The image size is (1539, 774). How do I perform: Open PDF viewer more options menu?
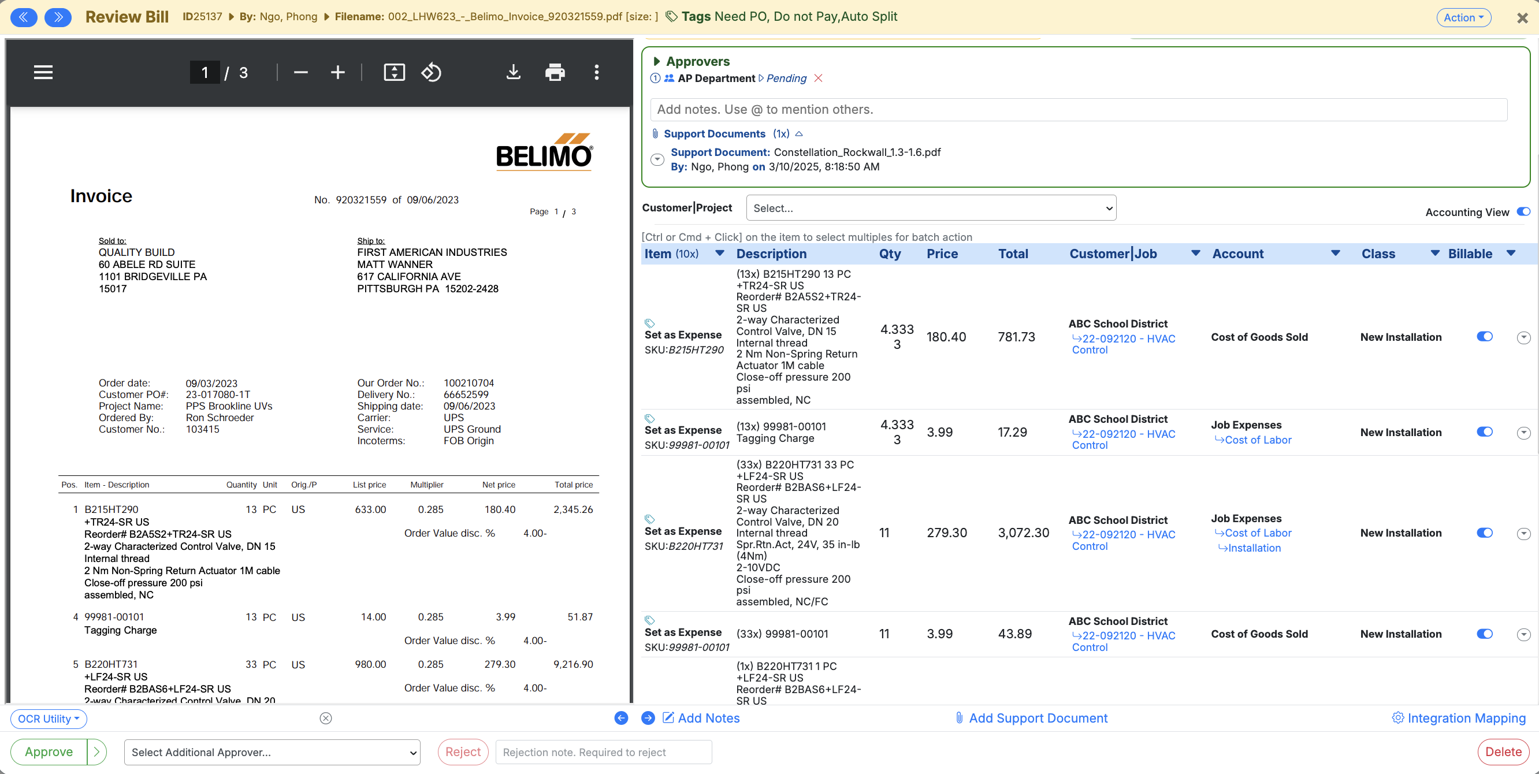[x=596, y=72]
